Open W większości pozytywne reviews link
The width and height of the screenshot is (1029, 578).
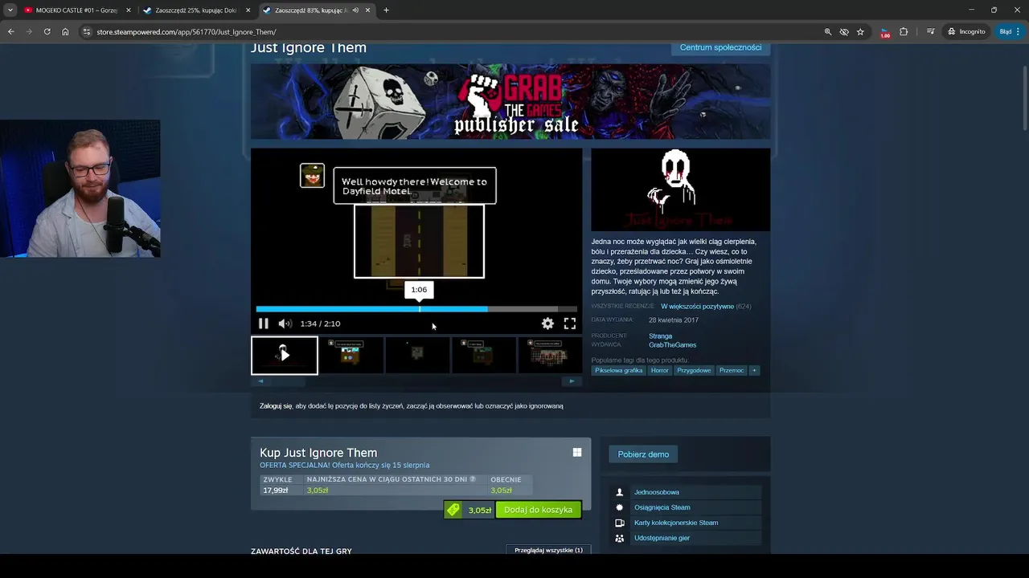click(x=697, y=307)
